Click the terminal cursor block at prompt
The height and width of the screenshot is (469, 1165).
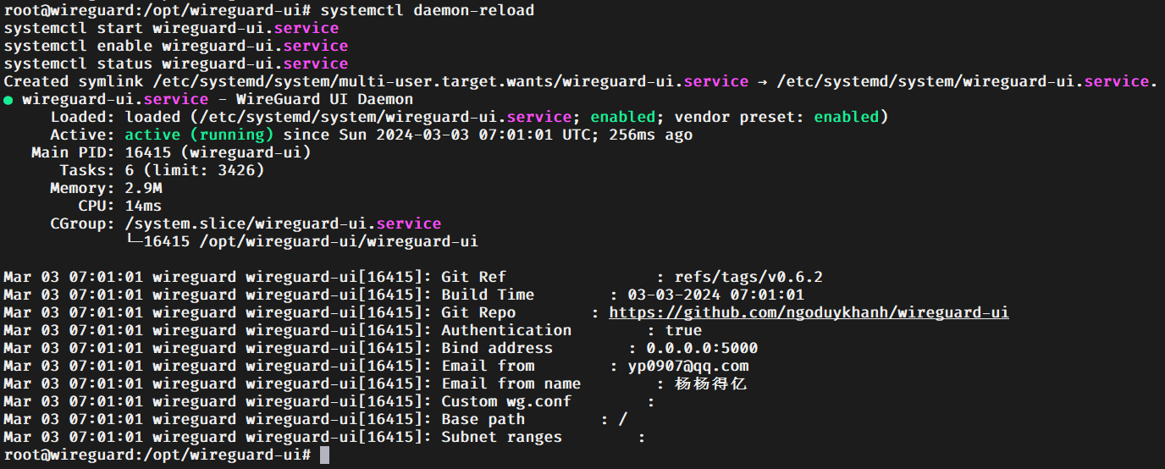pos(324,455)
